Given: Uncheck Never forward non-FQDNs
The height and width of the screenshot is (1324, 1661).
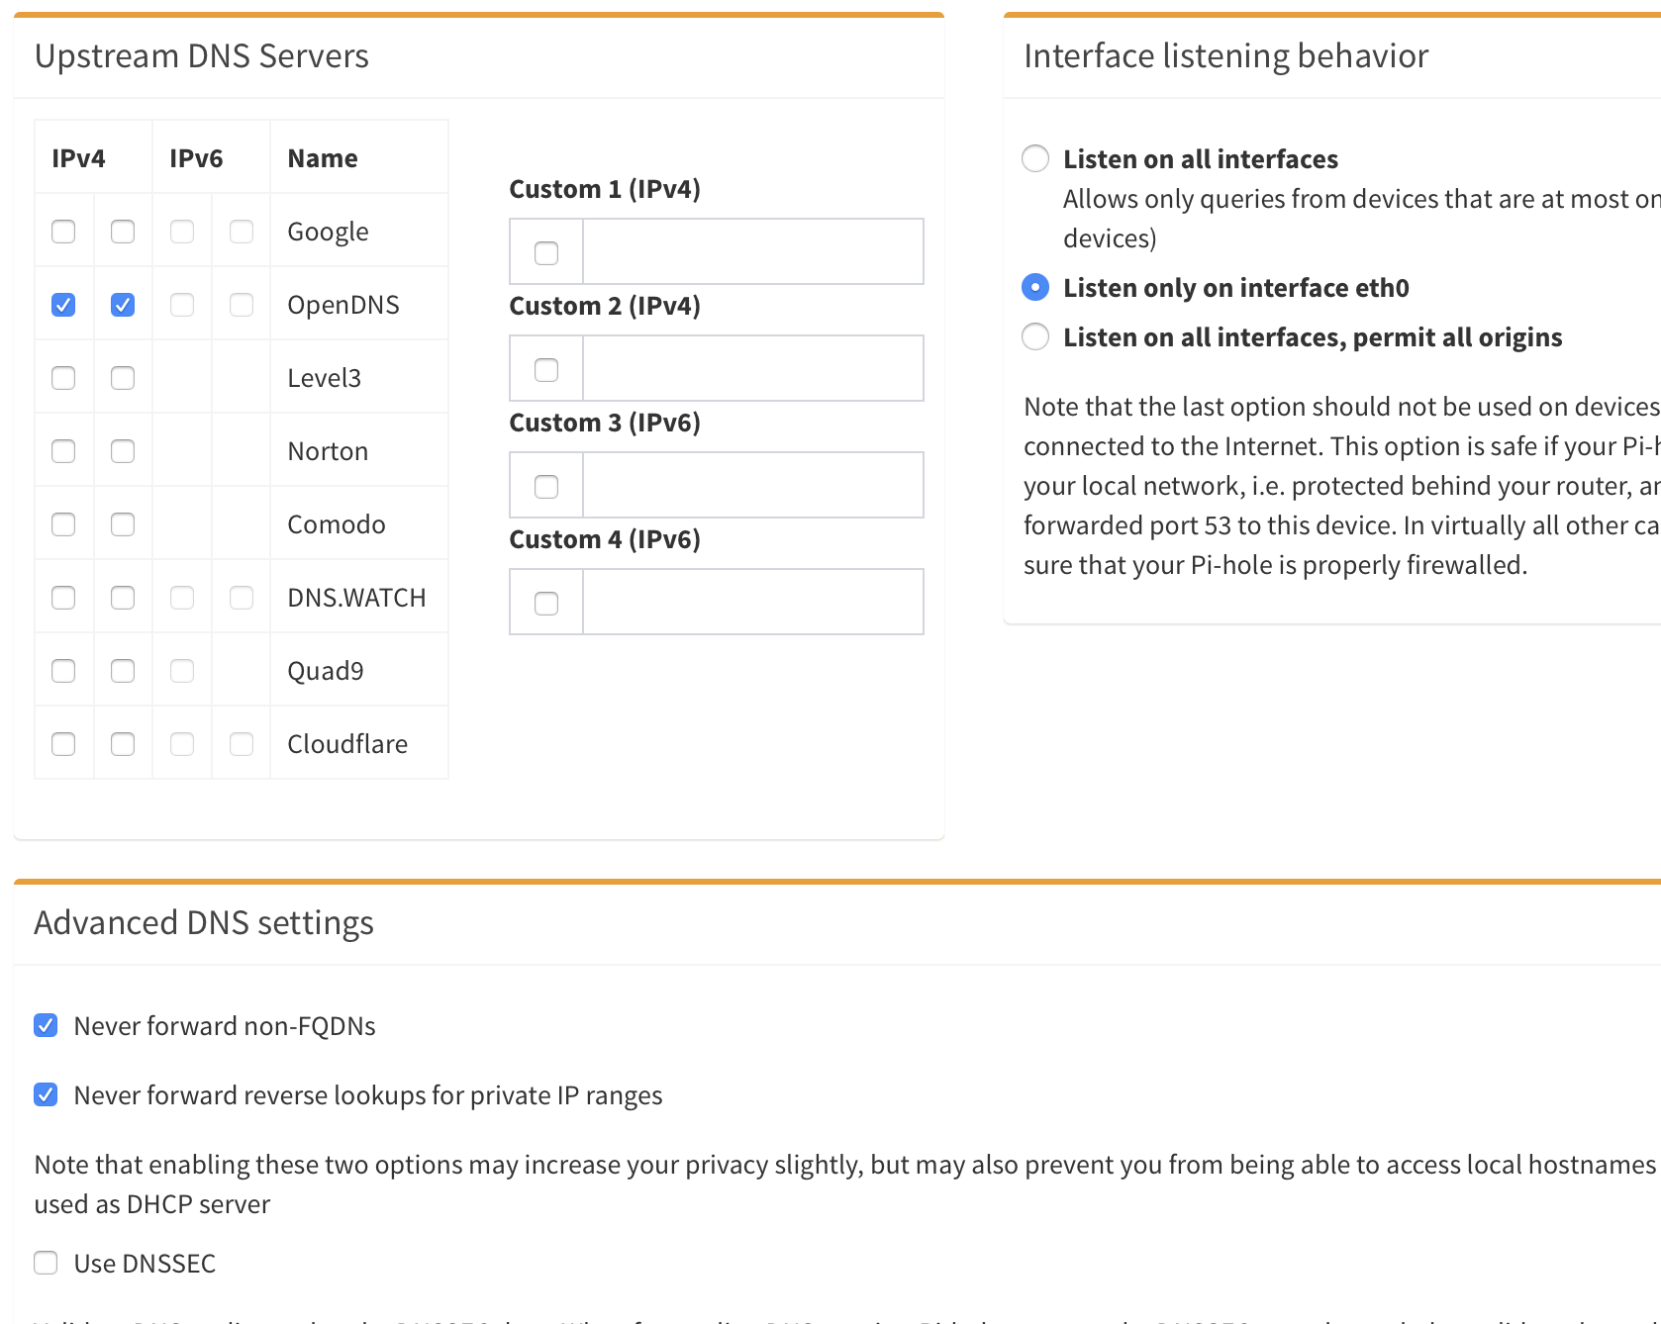Looking at the screenshot, I should pos(46,1025).
